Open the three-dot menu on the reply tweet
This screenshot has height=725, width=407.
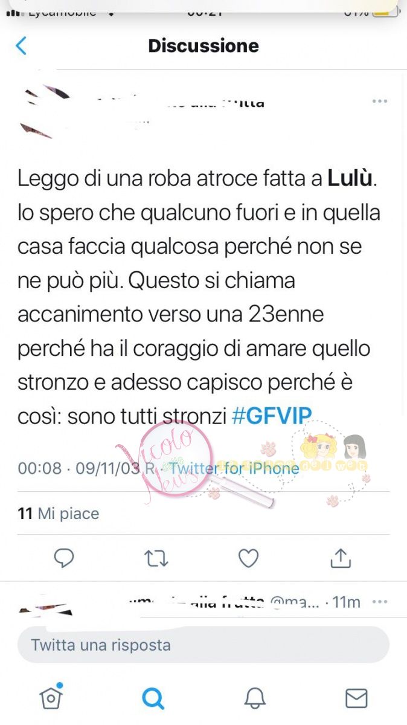(x=379, y=602)
